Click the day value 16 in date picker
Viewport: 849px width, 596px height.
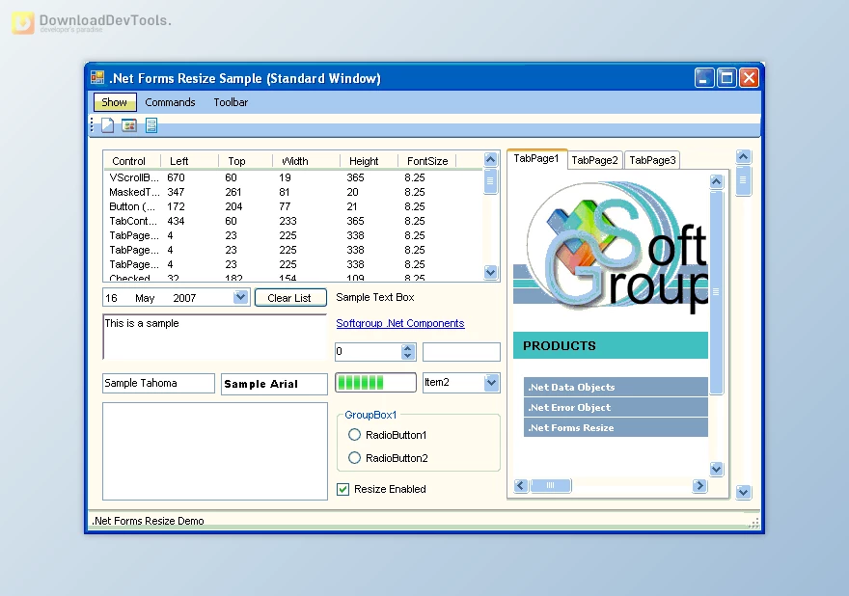pyautogui.click(x=111, y=298)
